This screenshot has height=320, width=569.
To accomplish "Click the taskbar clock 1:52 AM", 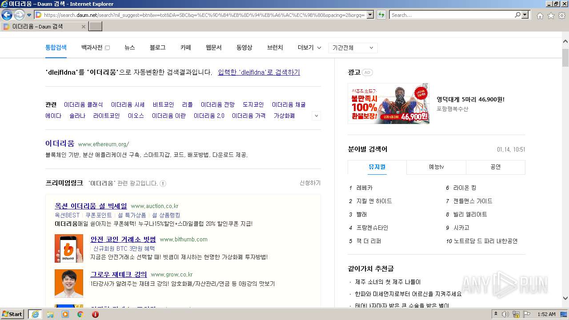I will coord(546,314).
